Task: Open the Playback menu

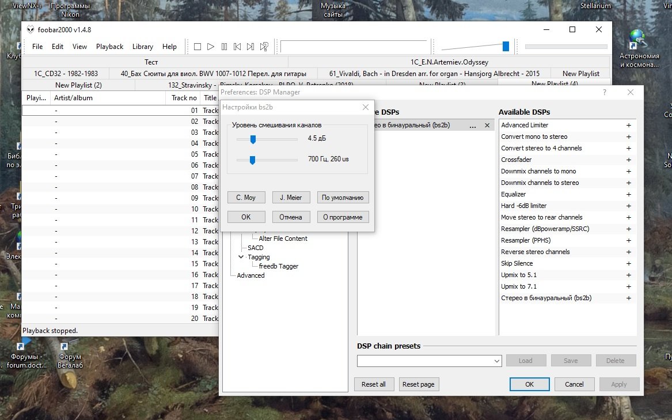Action: click(x=110, y=46)
